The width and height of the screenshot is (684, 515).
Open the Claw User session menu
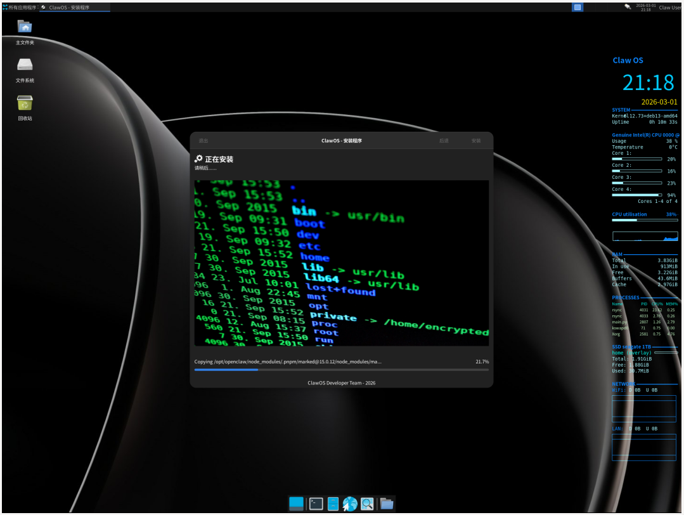tap(670, 8)
